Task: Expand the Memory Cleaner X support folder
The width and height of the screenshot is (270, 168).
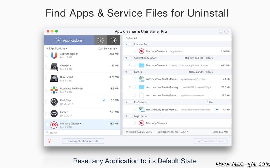Action: point(130,65)
